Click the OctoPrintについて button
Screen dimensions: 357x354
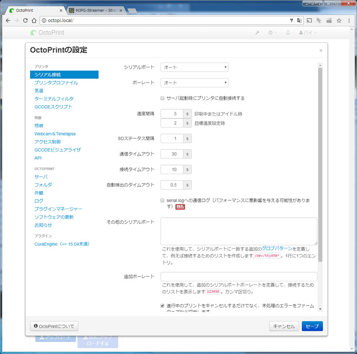coord(54,326)
